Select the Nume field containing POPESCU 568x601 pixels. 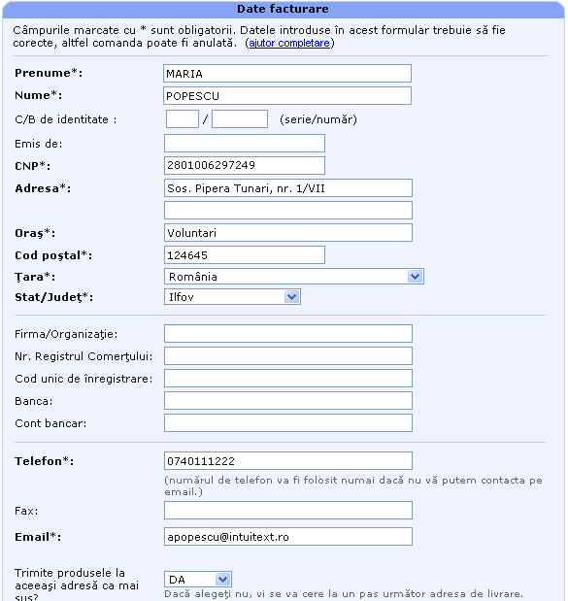click(287, 96)
